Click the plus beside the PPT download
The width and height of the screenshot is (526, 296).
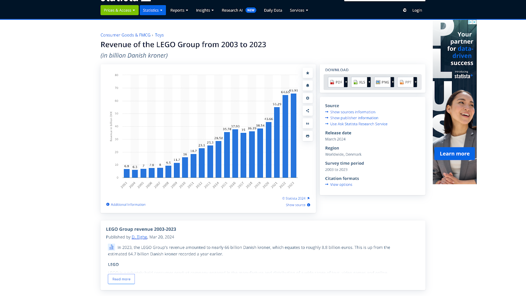[x=416, y=82]
